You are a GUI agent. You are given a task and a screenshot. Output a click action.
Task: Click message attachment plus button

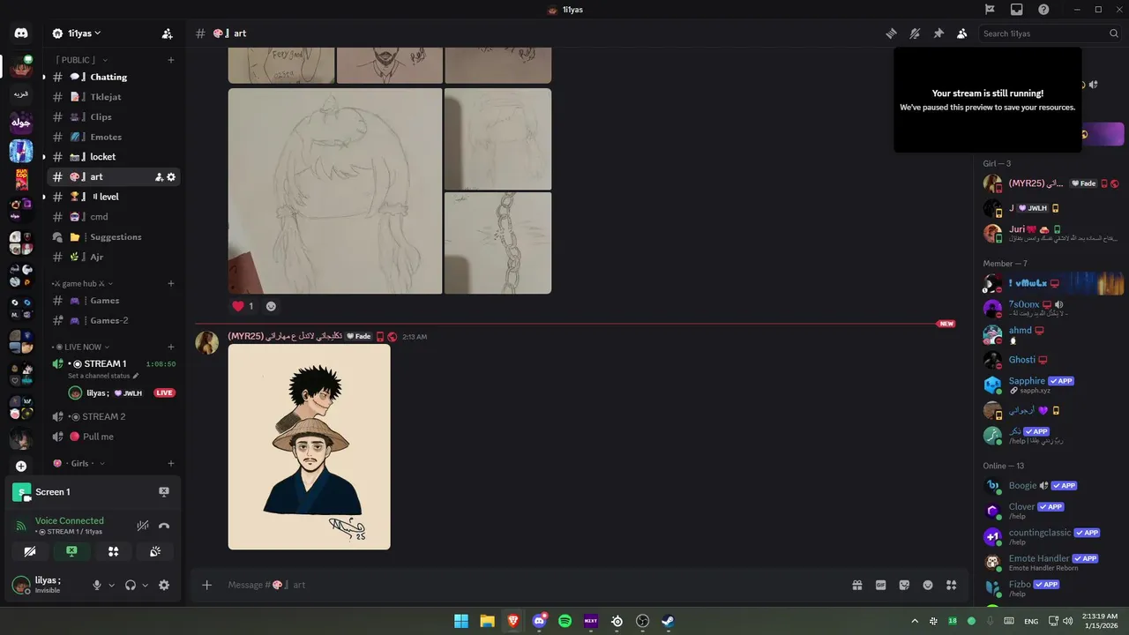[x=206, y=585]
